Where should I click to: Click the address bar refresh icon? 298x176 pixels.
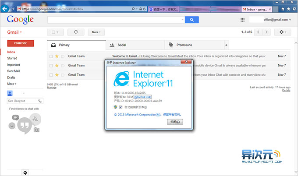click(x=145, y=9)
